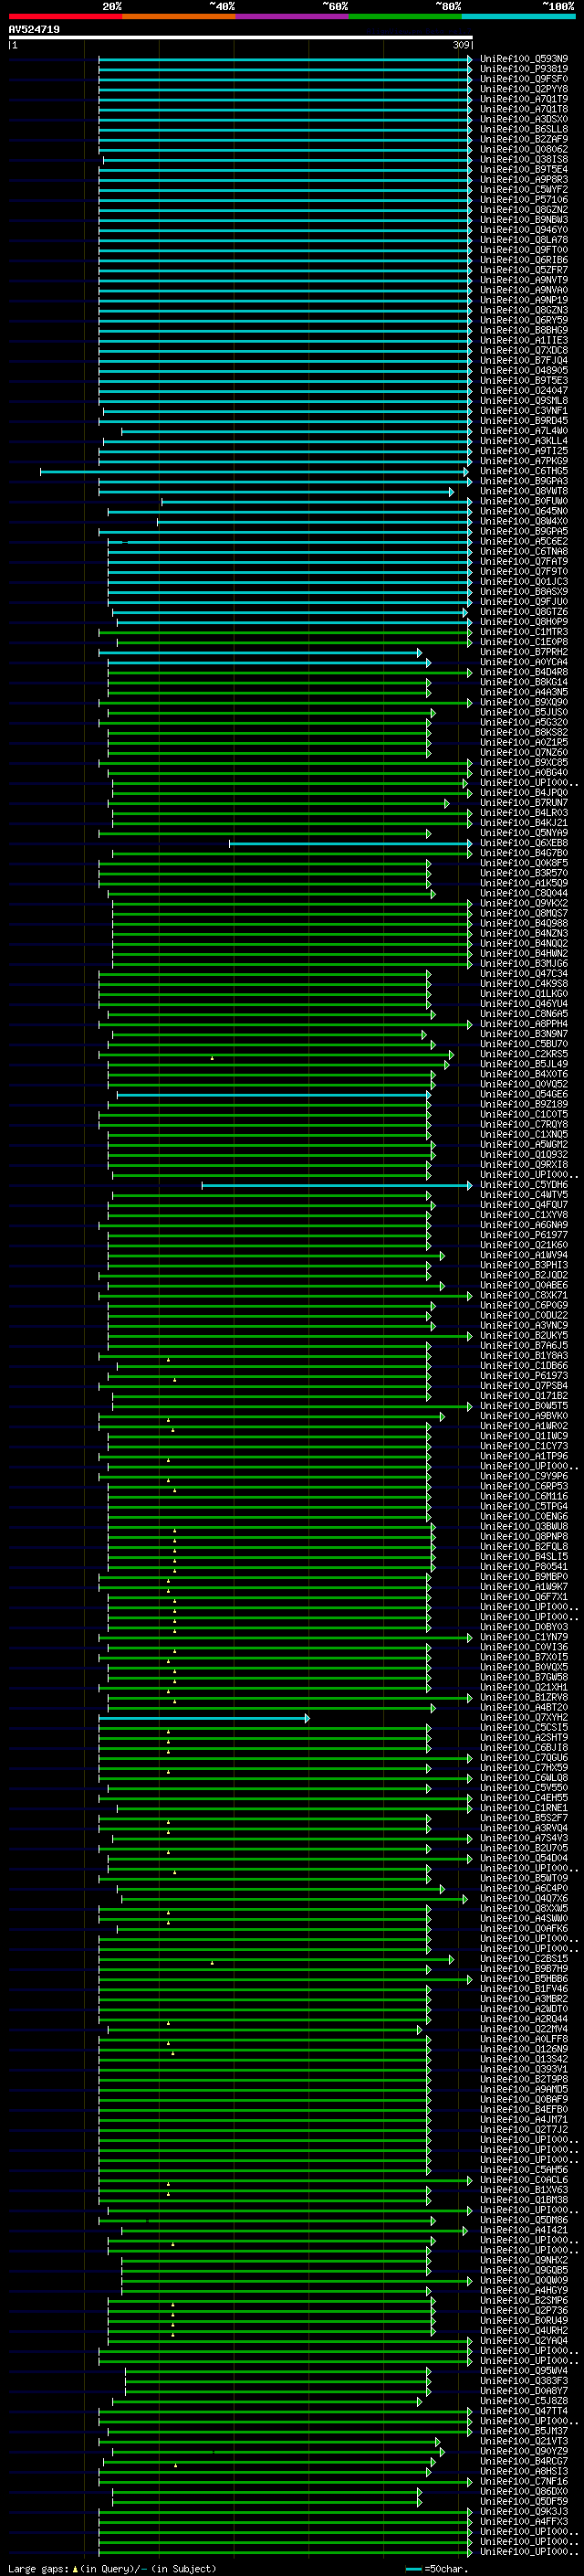Open hit UniRef100_A3DSX0
Viewport: 584px width, 2576px height.
[x=524, y=119]
